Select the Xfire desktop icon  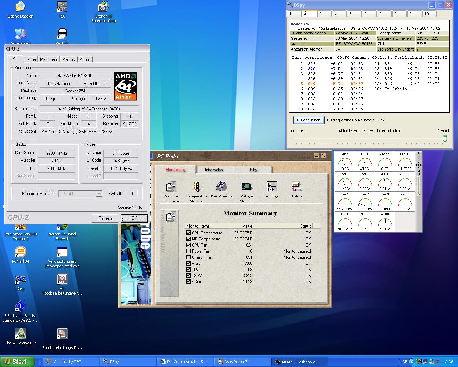(x=20, y=282)
